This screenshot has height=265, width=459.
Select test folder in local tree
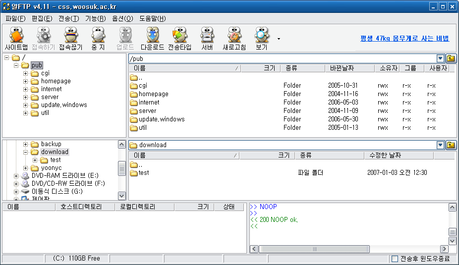pos(56,160)
